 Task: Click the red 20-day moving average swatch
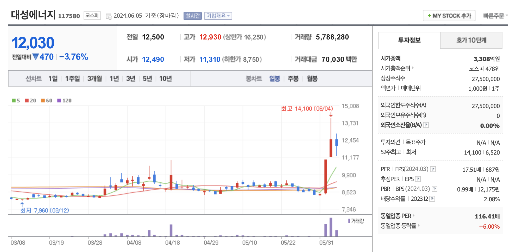pyautogui.click(x=27, y=101)
